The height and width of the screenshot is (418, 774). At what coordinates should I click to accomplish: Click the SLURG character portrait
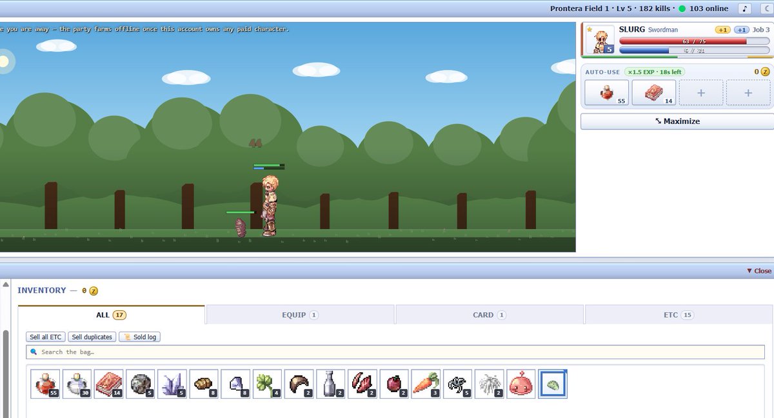(600, 40)
